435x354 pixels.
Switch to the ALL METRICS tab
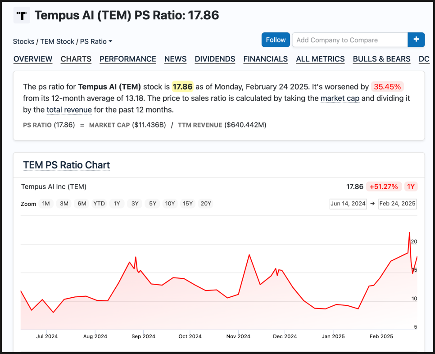[320, 59]
